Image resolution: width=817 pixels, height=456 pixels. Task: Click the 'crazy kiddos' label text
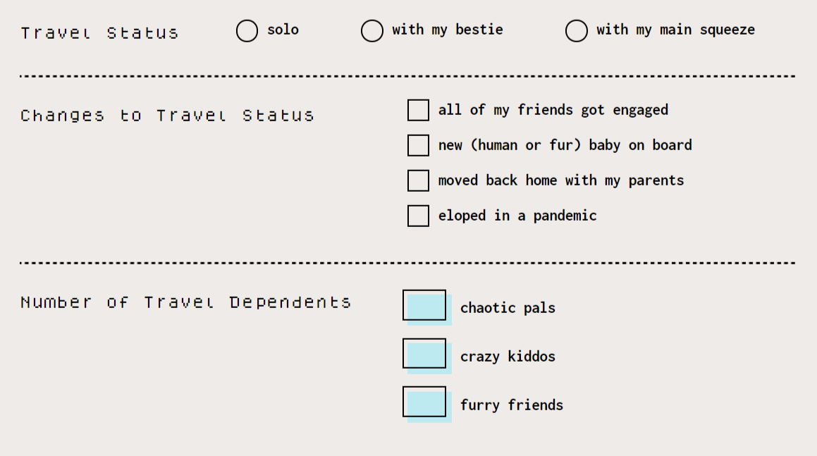(508, 357)
